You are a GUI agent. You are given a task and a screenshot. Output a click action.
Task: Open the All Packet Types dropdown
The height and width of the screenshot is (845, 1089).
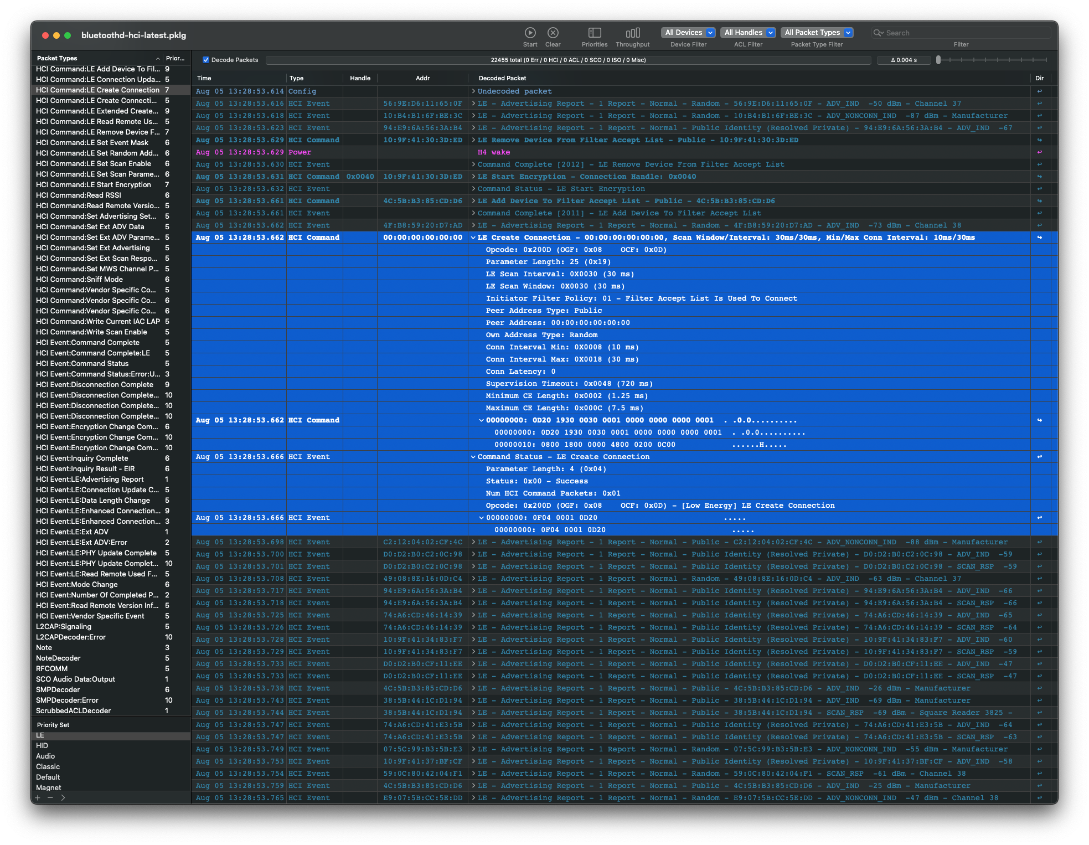[817, 33]
